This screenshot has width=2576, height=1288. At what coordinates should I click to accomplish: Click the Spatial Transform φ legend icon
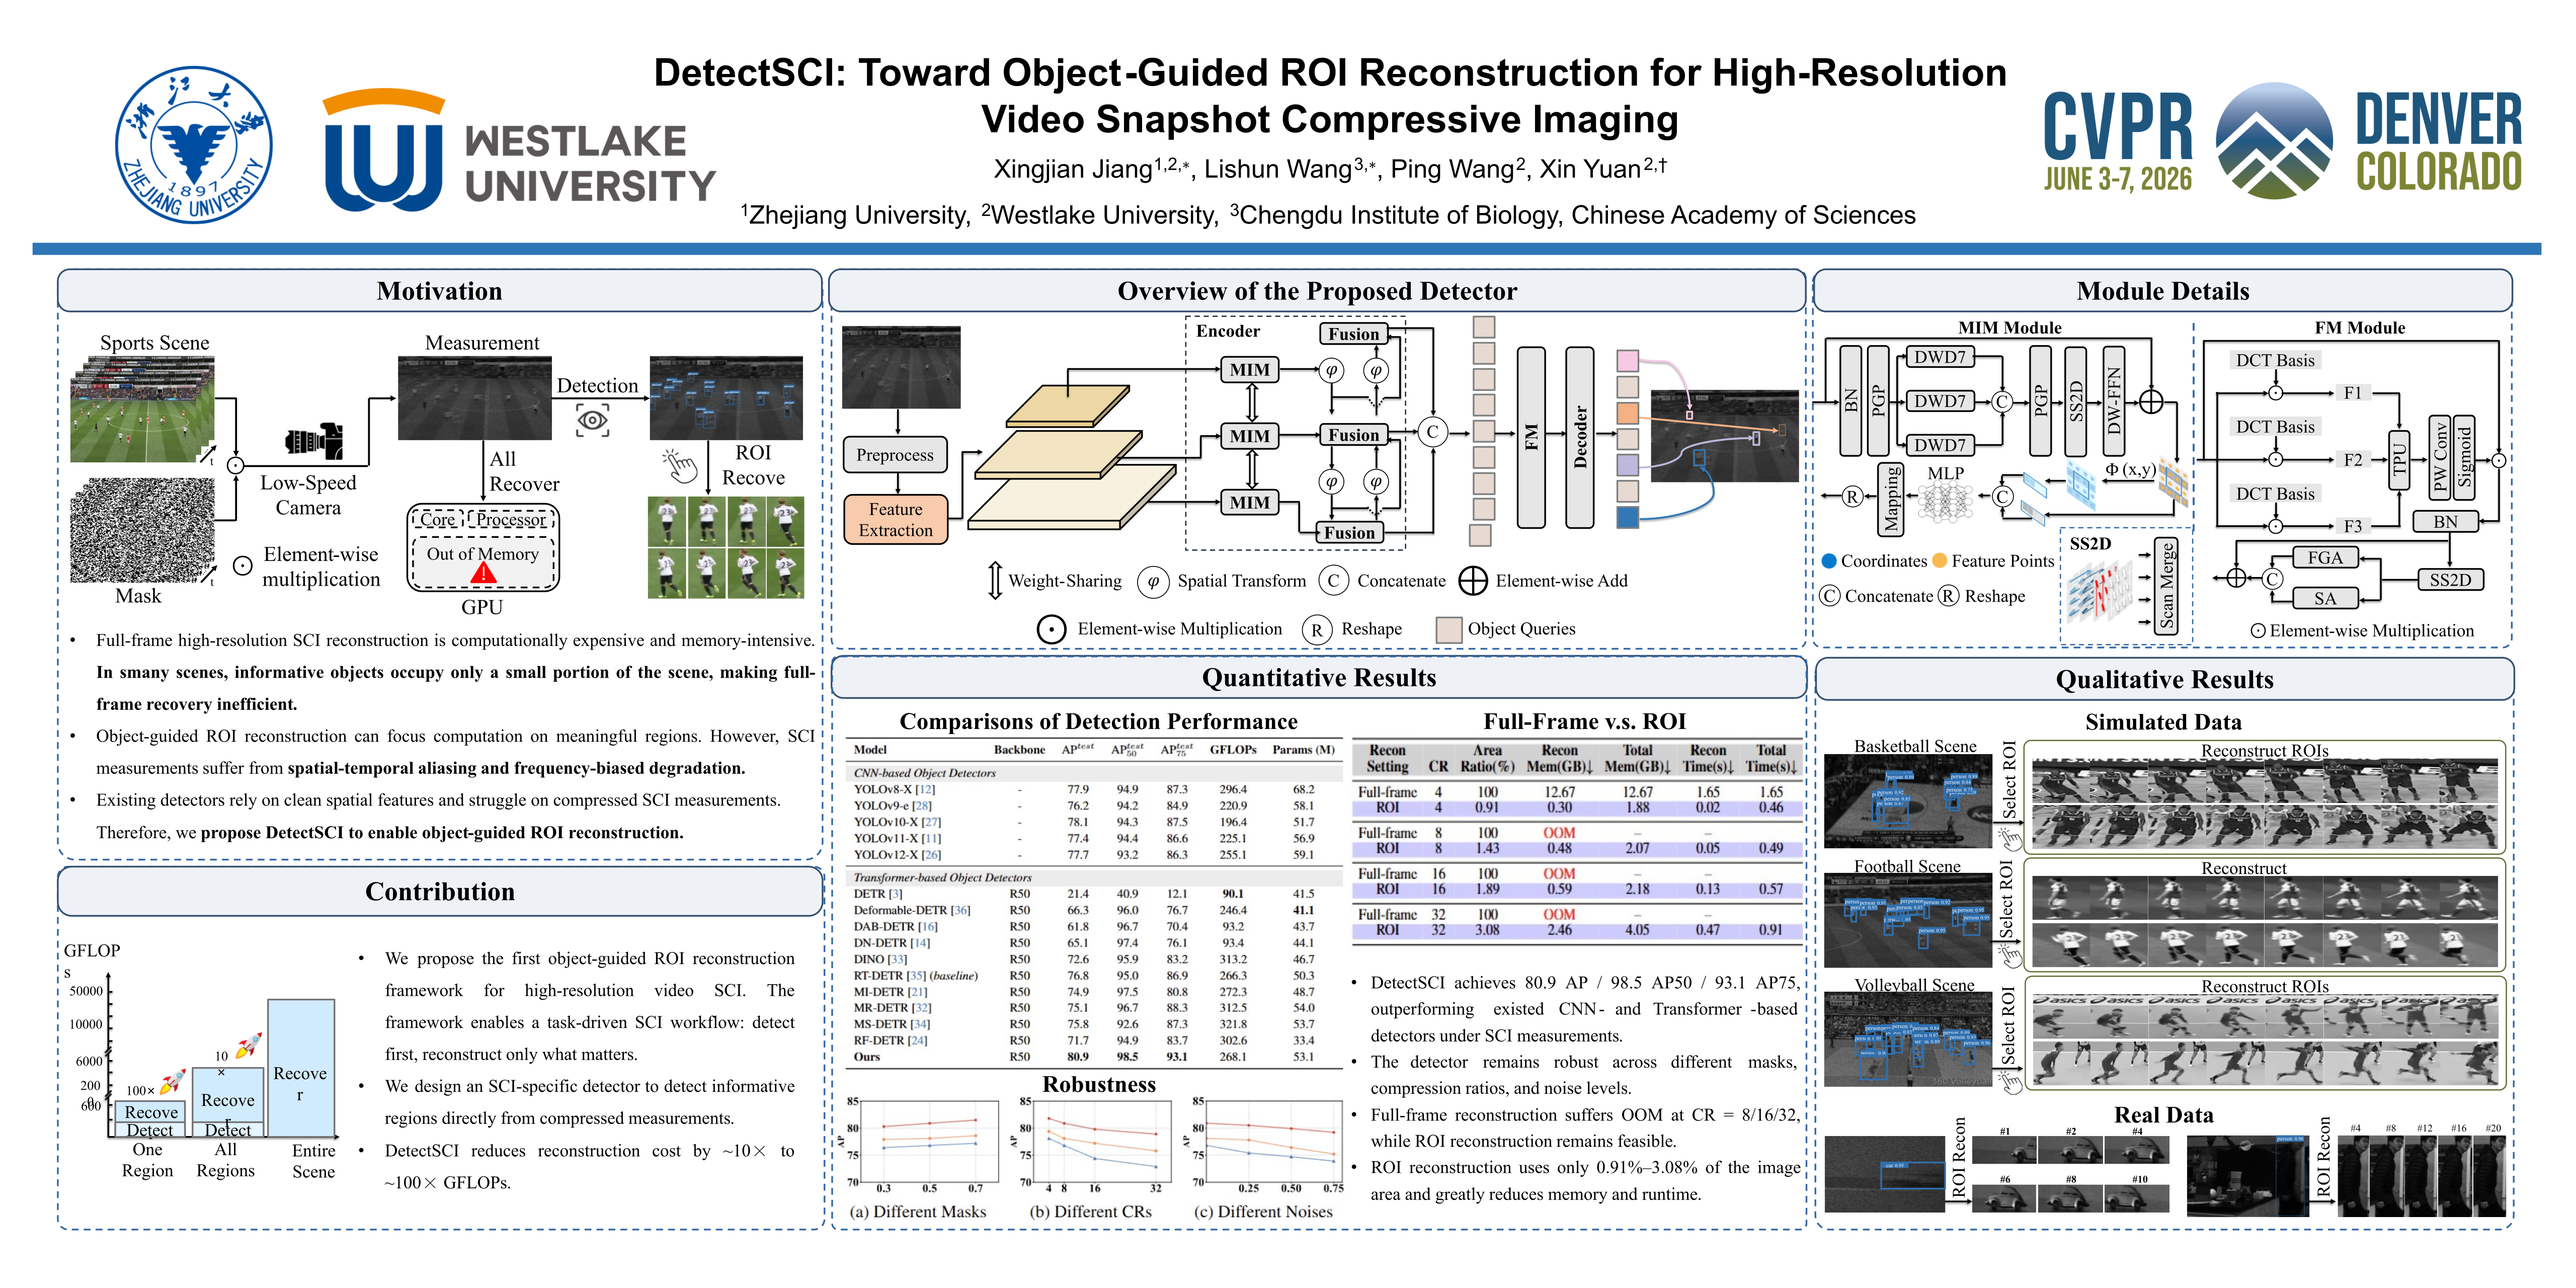pos(1153,581)
